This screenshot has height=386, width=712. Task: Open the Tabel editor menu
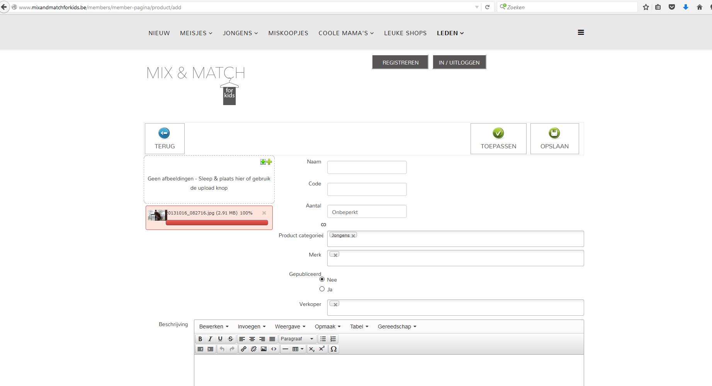coord(359,326)
